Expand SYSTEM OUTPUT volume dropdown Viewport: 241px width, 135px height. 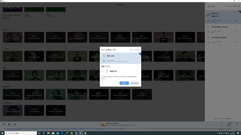point(238,42)
